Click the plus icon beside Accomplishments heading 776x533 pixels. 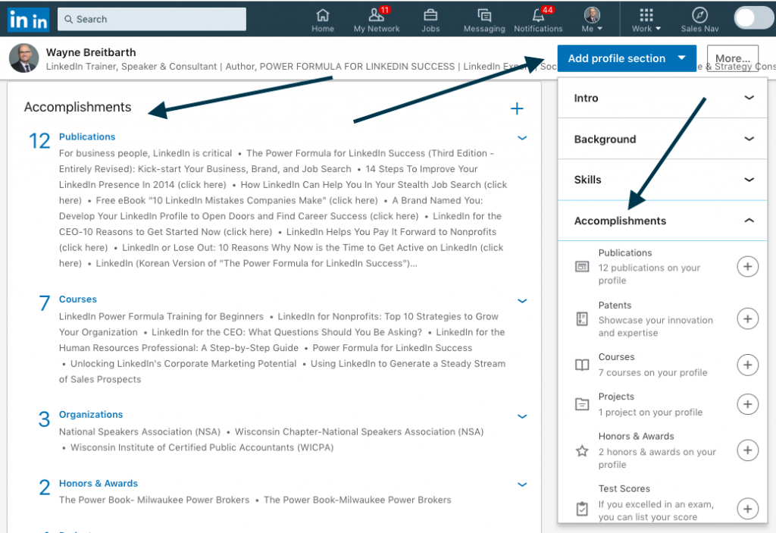click(x=517, y=108)
